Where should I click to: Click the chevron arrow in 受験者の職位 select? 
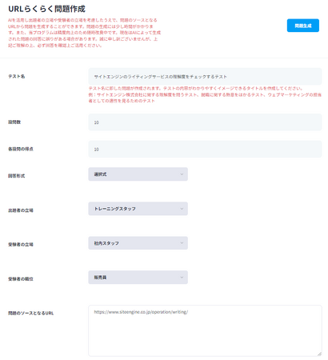tap(182, 278)
